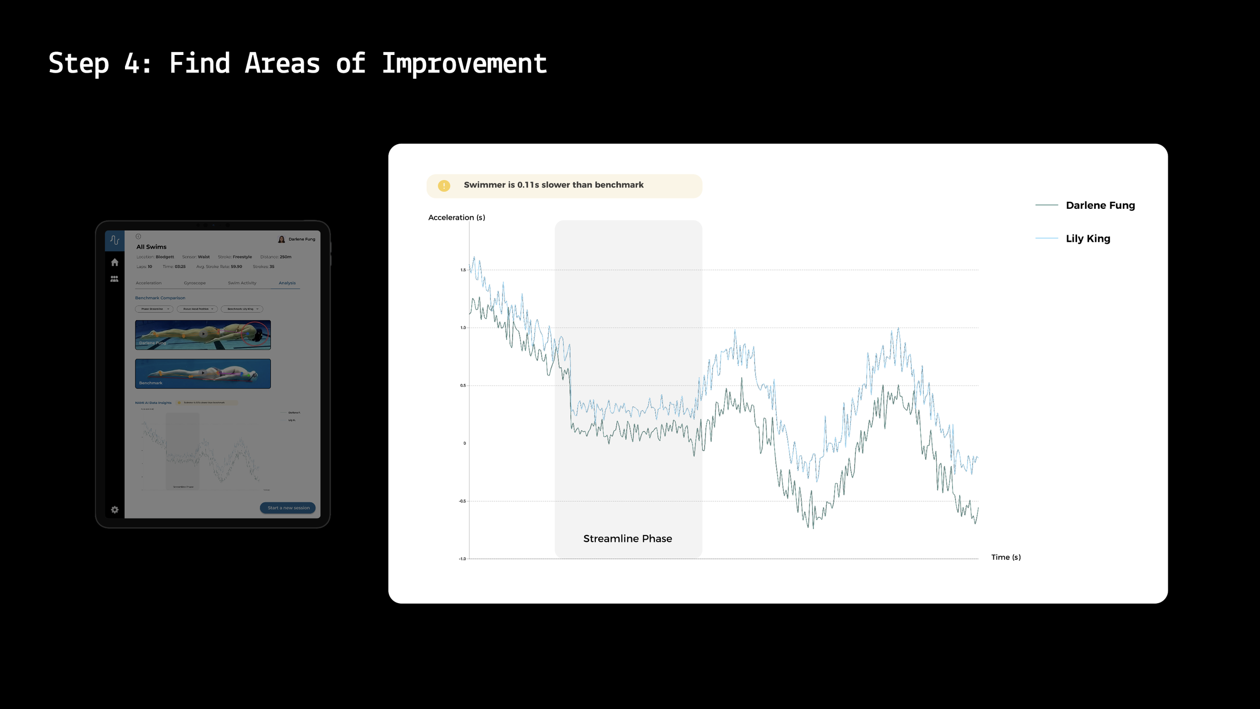Click the Benchmark Comparison heading
The height and width of the screenshot is (709, 1260).
[160, 298]
